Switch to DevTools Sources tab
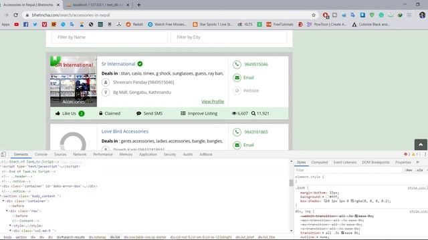 [60, 154]
